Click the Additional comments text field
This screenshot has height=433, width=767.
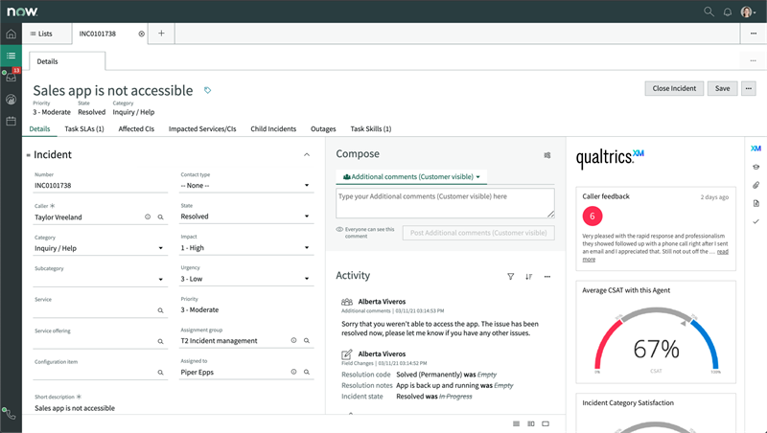(445, 202)
